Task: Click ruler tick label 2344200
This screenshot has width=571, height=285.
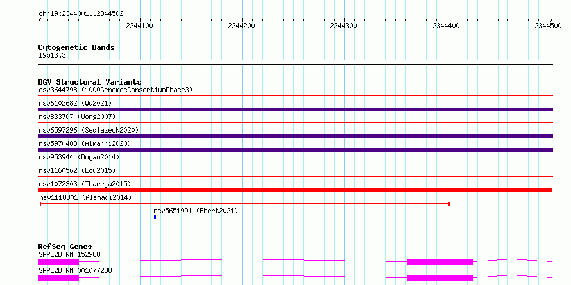Action: point(241,26)
